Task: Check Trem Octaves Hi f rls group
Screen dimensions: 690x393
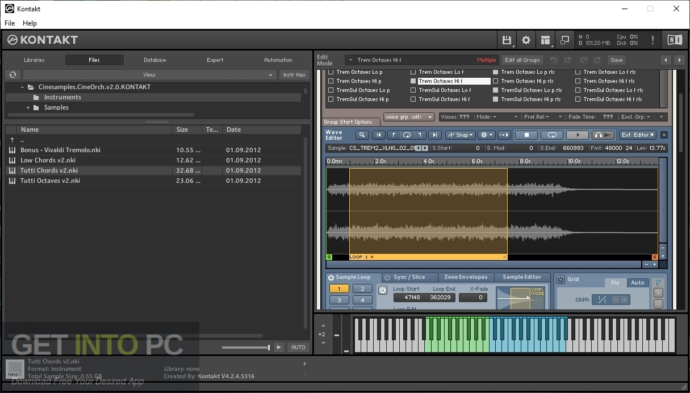Action: coord(578,81)
